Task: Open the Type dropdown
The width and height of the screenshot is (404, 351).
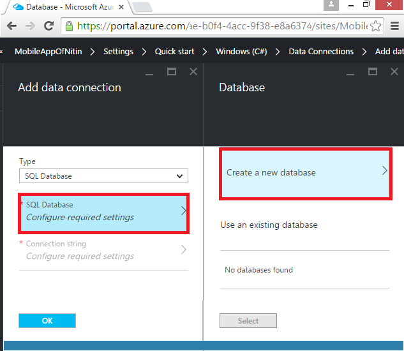Action: (x=103, y=176)
